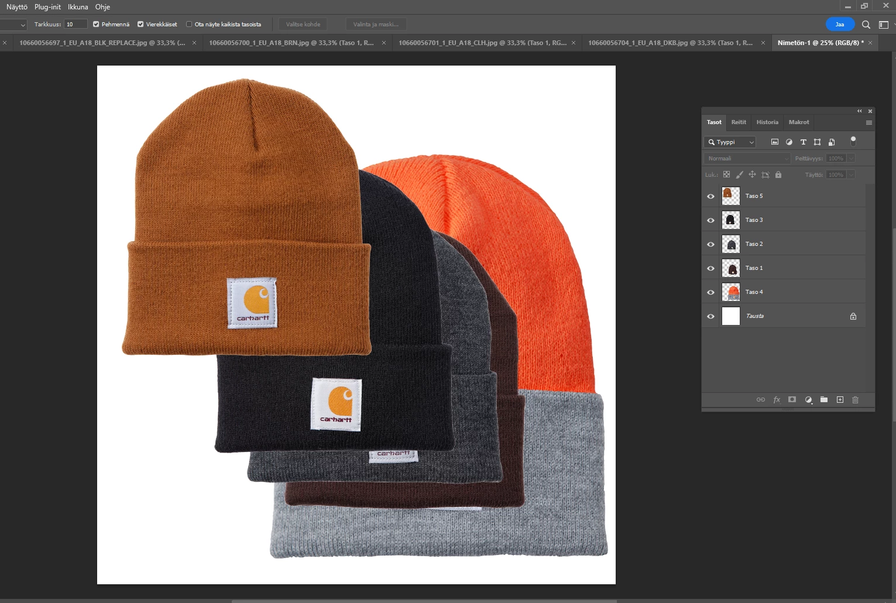The height and width of the screenshot is (603, 896).
Task: Click the lock icon on Tausta layer
Action: coord(853,316)
